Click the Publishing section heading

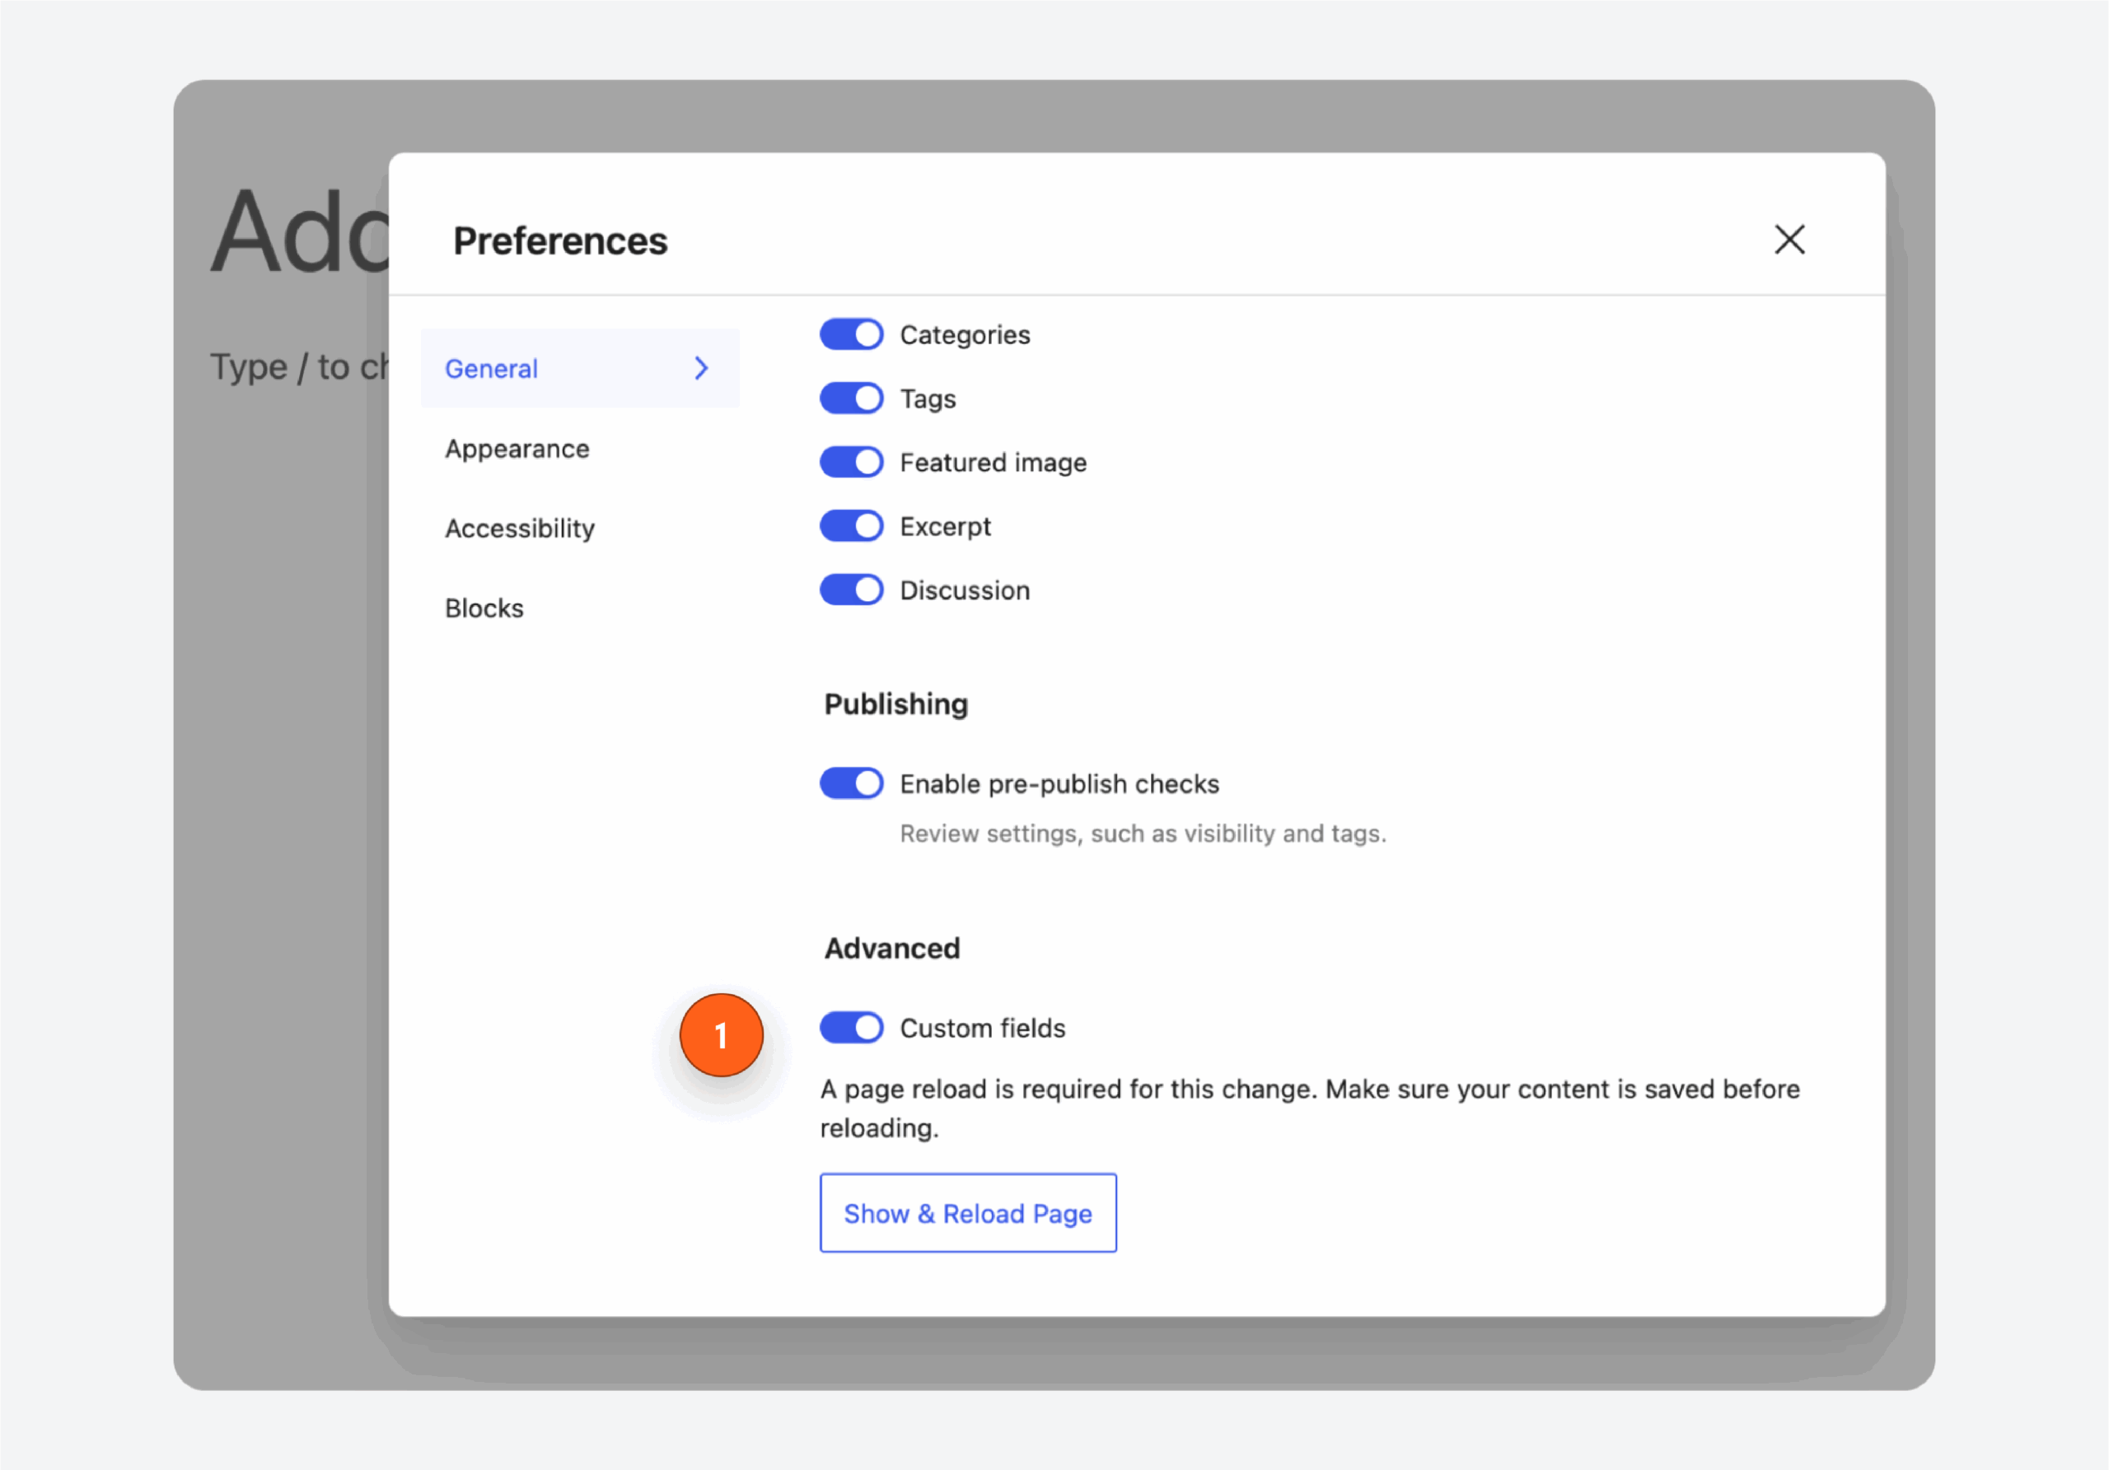pyautogui.click(x=896, y=704)
